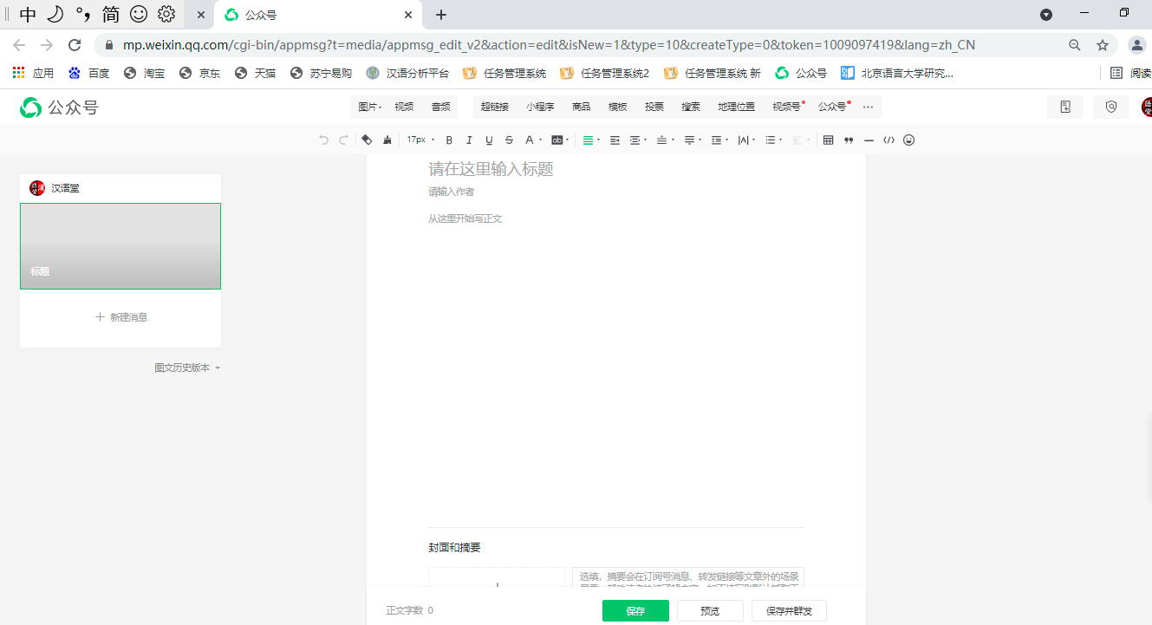Toggle bold formatting in editor toolbar

coord(449,140)
